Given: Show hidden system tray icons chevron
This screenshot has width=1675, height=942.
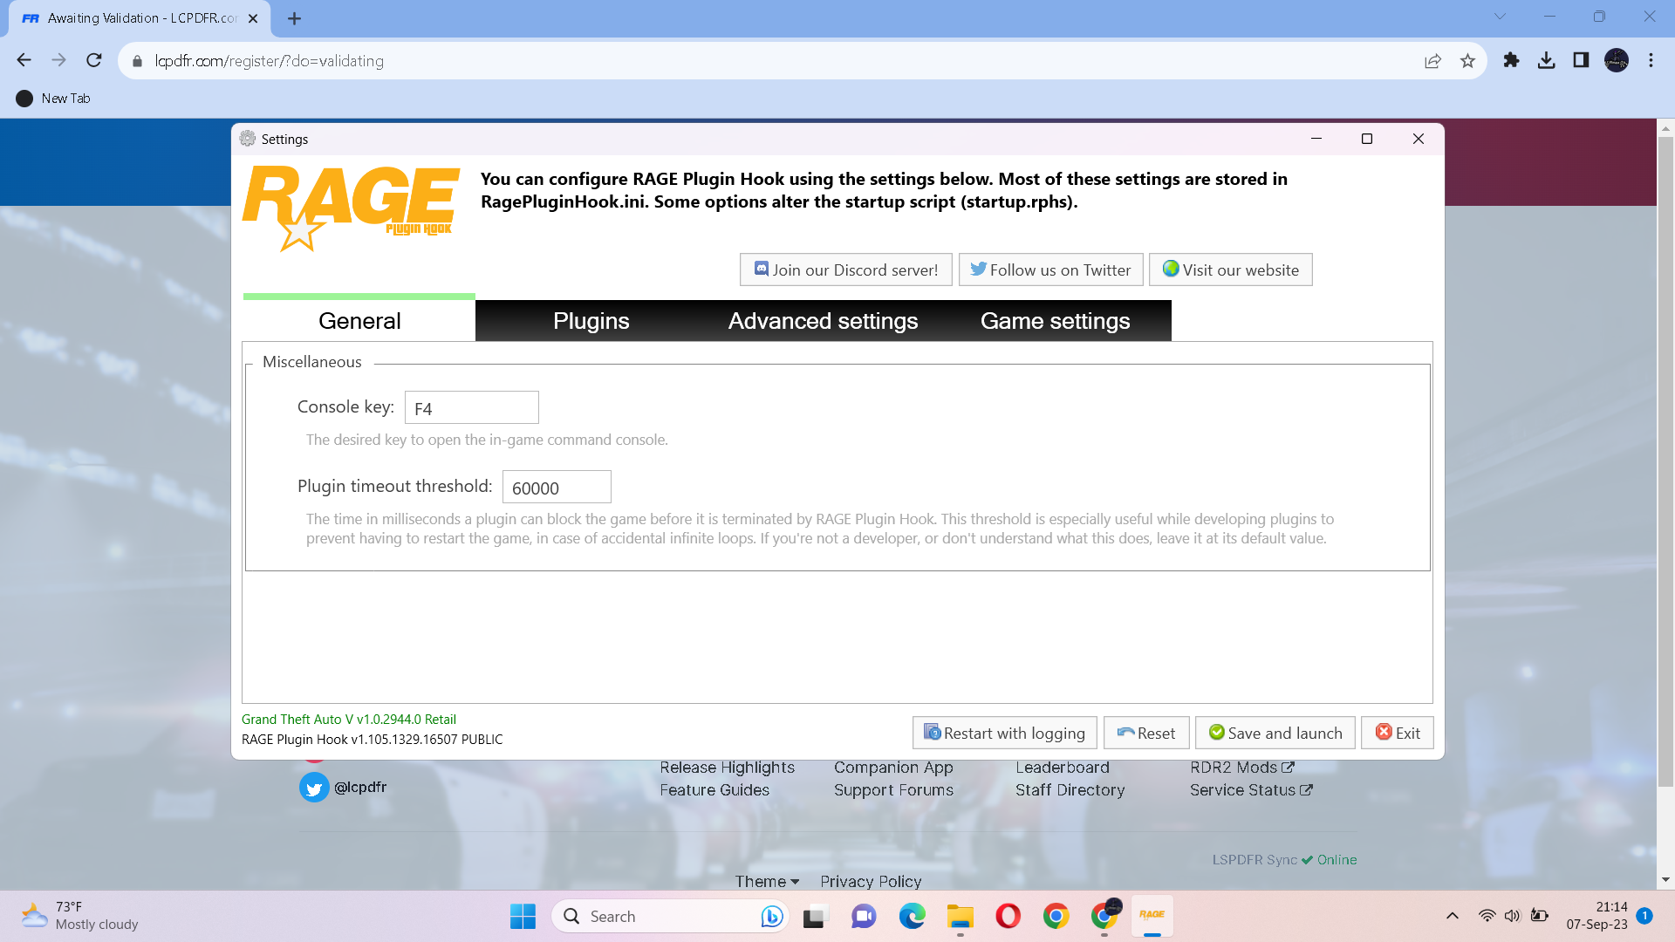Looking at the screenshot, I should coord(1452,916).
